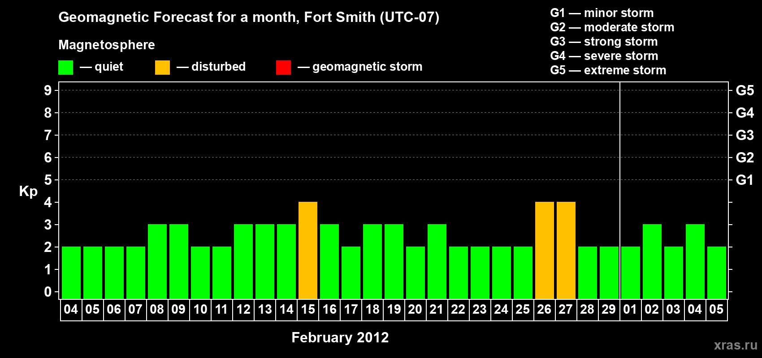762x358 pixels.
Task: Click the '— quiet' legend label
Action: pyautogui.click(x=101, y=67)
